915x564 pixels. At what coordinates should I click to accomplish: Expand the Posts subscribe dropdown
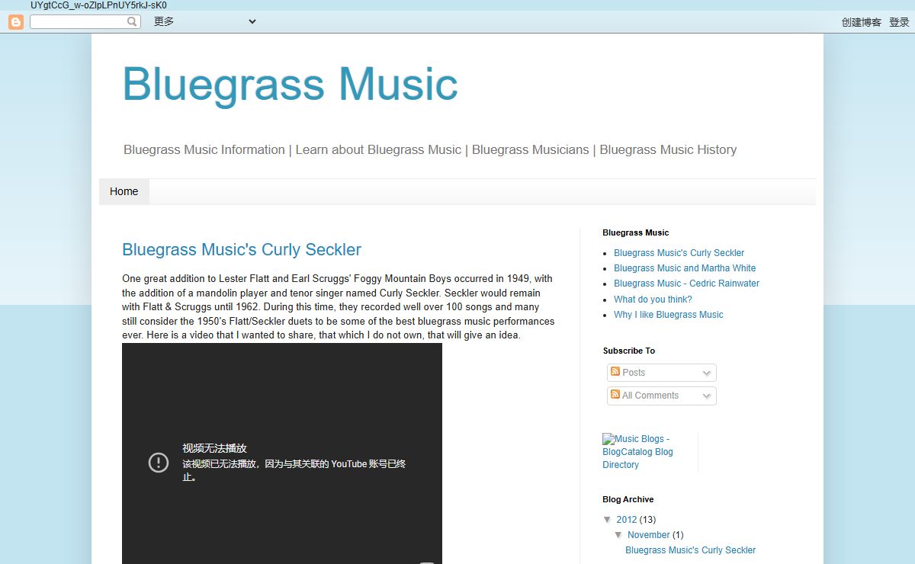tap(662, 373)
